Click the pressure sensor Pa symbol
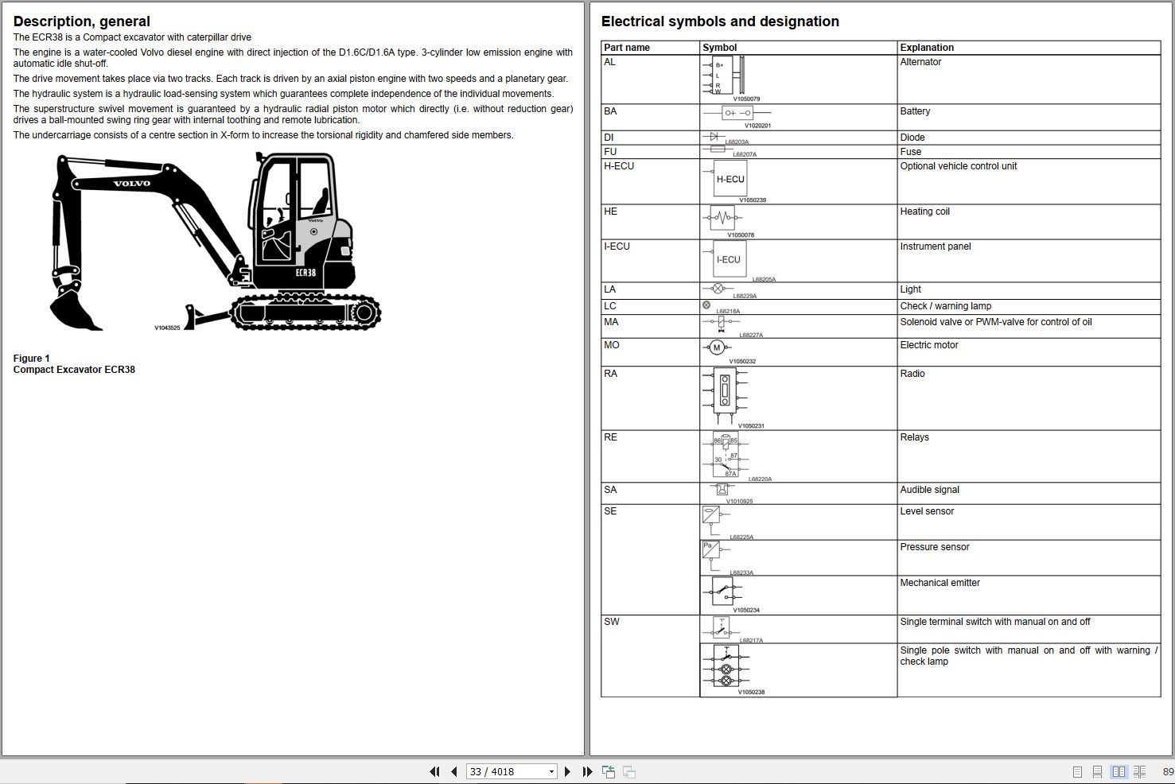Viewport: 1175px width, 784px height. [714, 556]
